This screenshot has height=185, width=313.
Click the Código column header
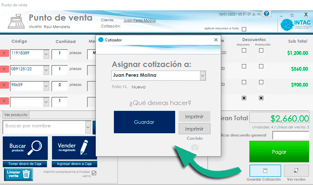point(19,41)
